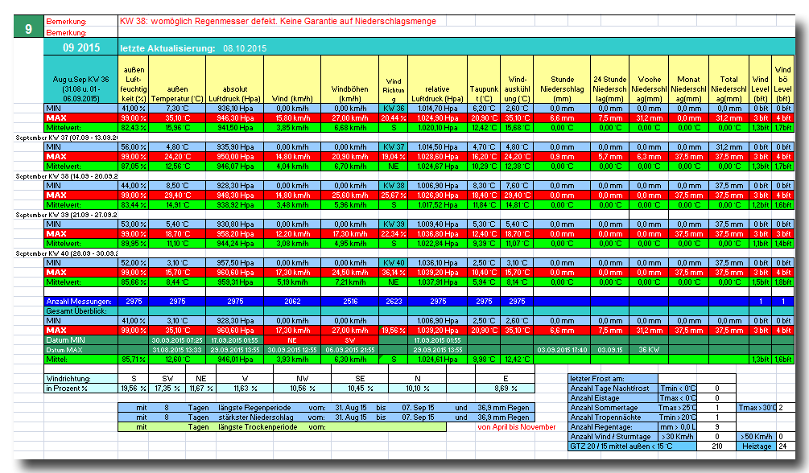Viewport: 809px width, 473px height.
Task: Select the red 'von April bis November' note
Action: (517, 427)
